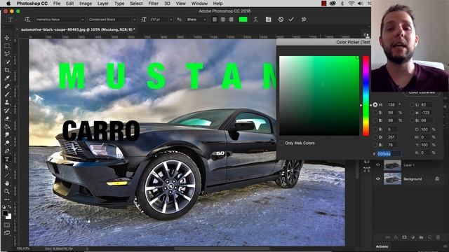This screenshot has height=252, width=449.
Task: Select the Horizontal Type tool
Action: tap(7, 159)
